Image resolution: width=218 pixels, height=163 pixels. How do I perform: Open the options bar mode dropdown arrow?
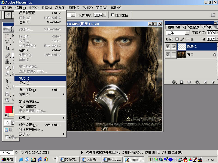click(x=73, y=15)
